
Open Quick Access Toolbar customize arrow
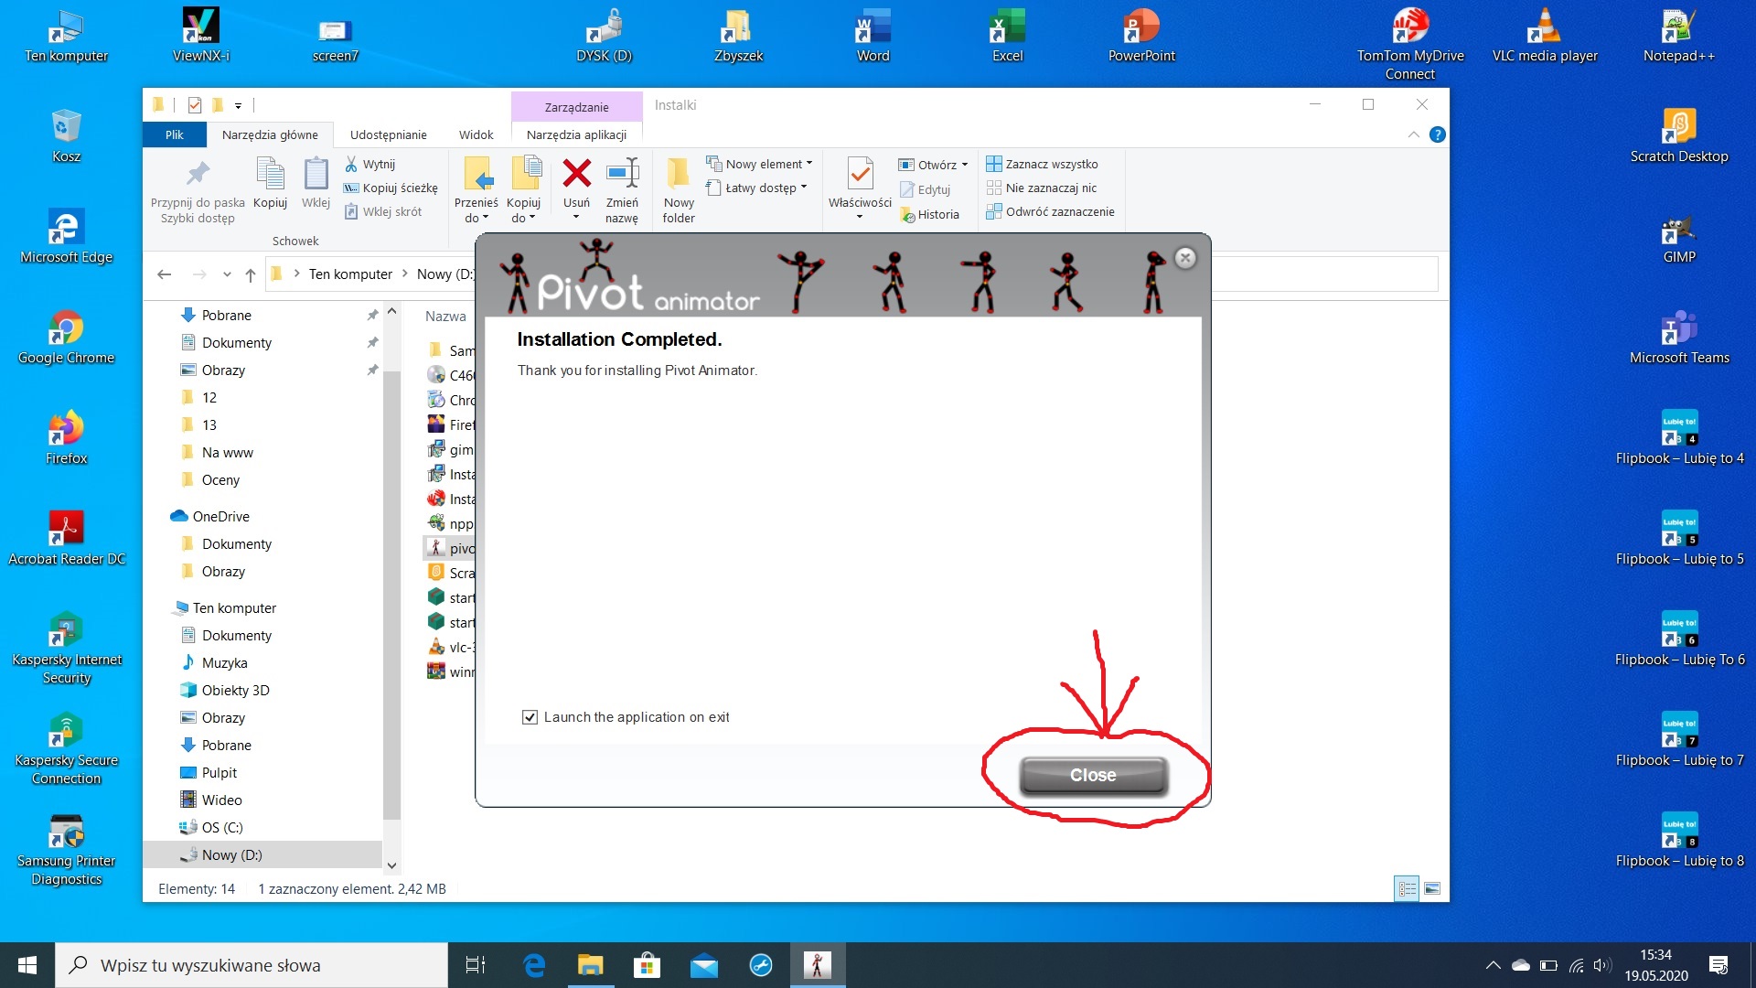tap(238, 105)
